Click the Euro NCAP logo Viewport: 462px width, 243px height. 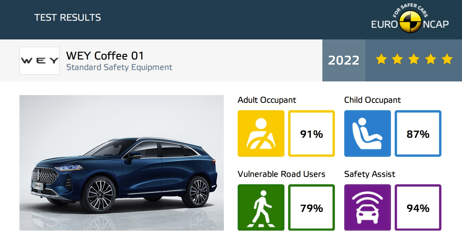pyautogui.click(x=410, y=20)
